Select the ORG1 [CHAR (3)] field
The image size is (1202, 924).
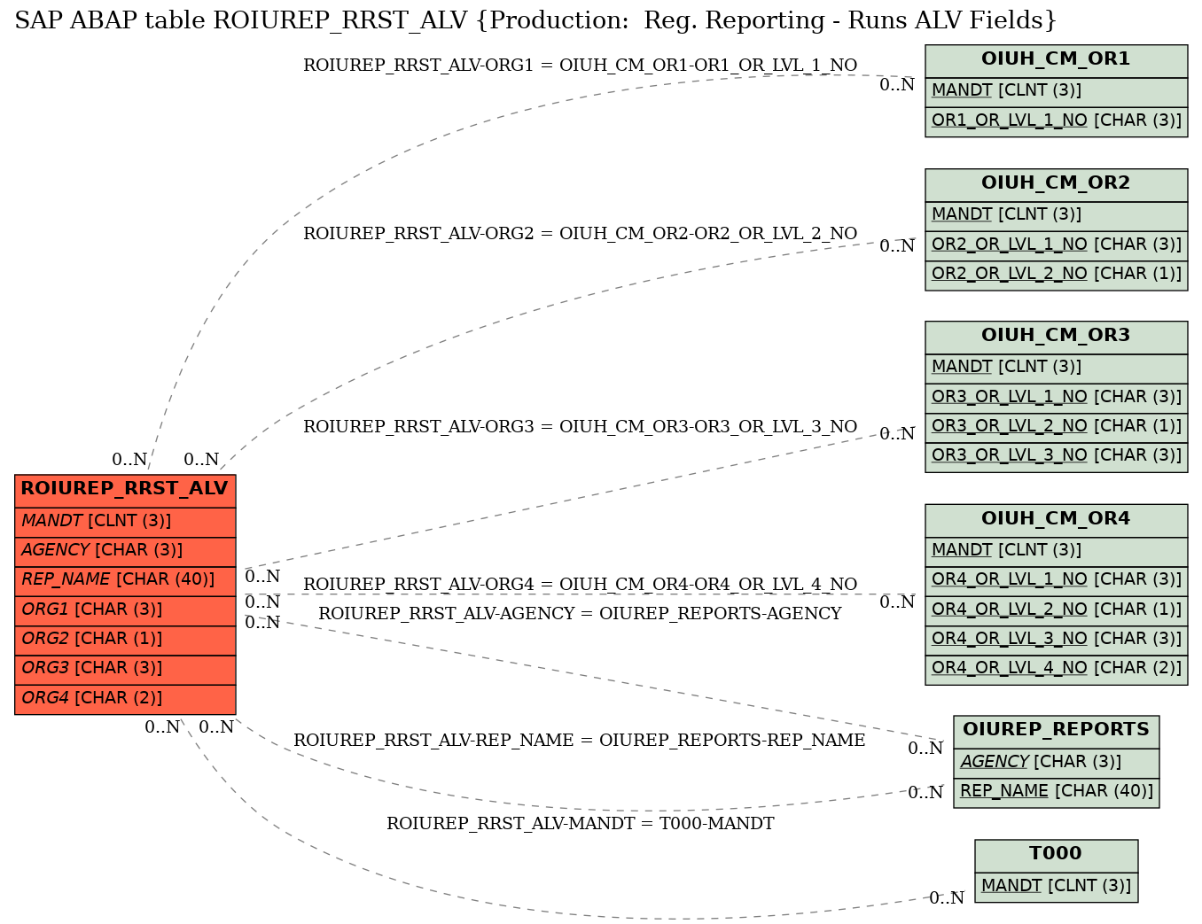(125, 610)
